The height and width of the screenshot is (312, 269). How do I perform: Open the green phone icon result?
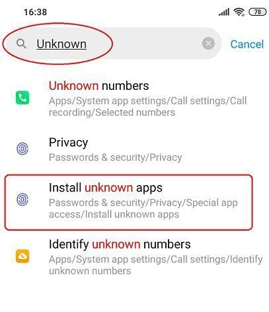click(22, 98)
